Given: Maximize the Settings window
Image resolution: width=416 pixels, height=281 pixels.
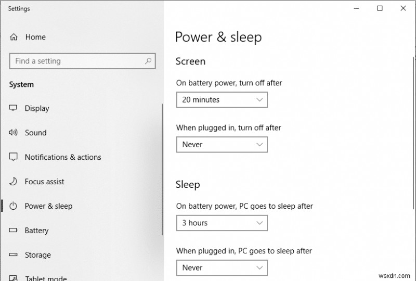Looking at the screenshot, I should [x=380, y=8].
